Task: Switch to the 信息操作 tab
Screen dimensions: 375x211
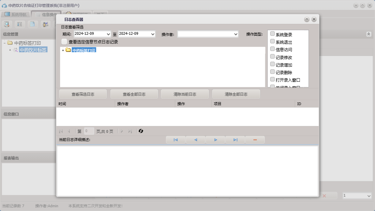Action: (x=46, y=14)
